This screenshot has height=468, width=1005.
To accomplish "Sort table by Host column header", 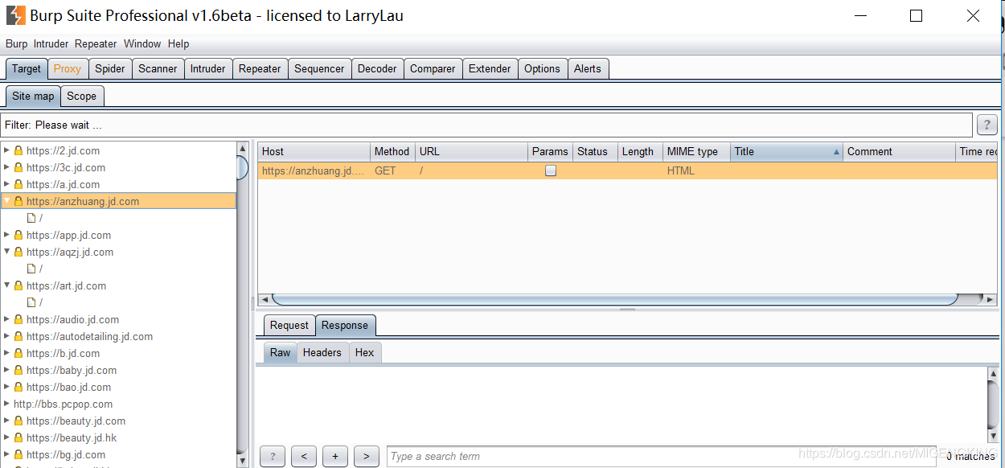I will 314,151.
